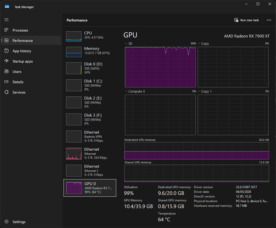
Task: Click driver date '04/05/2026'
Action: [243, 192]
